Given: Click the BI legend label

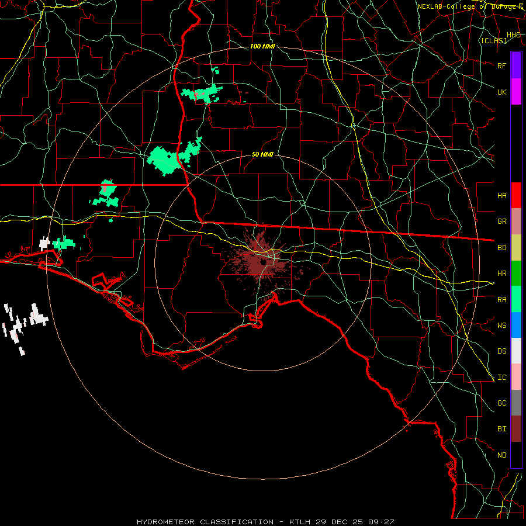Looking at the screenshot, I should (x=501, y=429).
